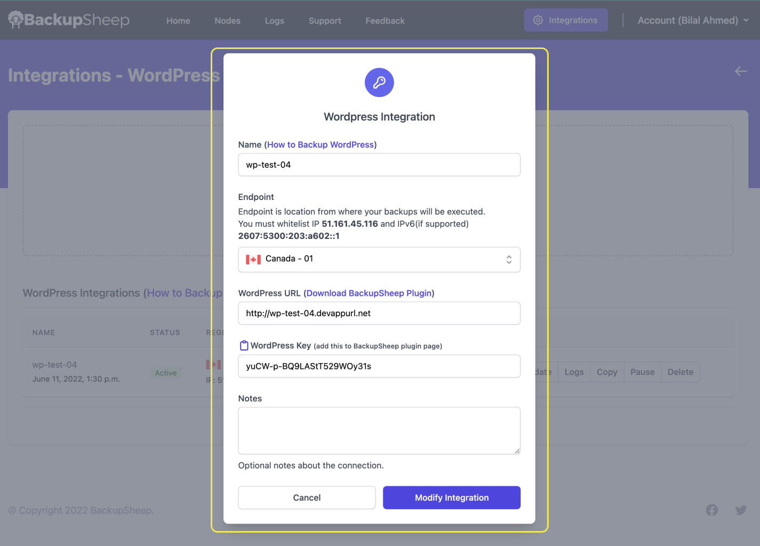Click the WordPress URL input field
The image size is (760, 546).
pos(379,313)
